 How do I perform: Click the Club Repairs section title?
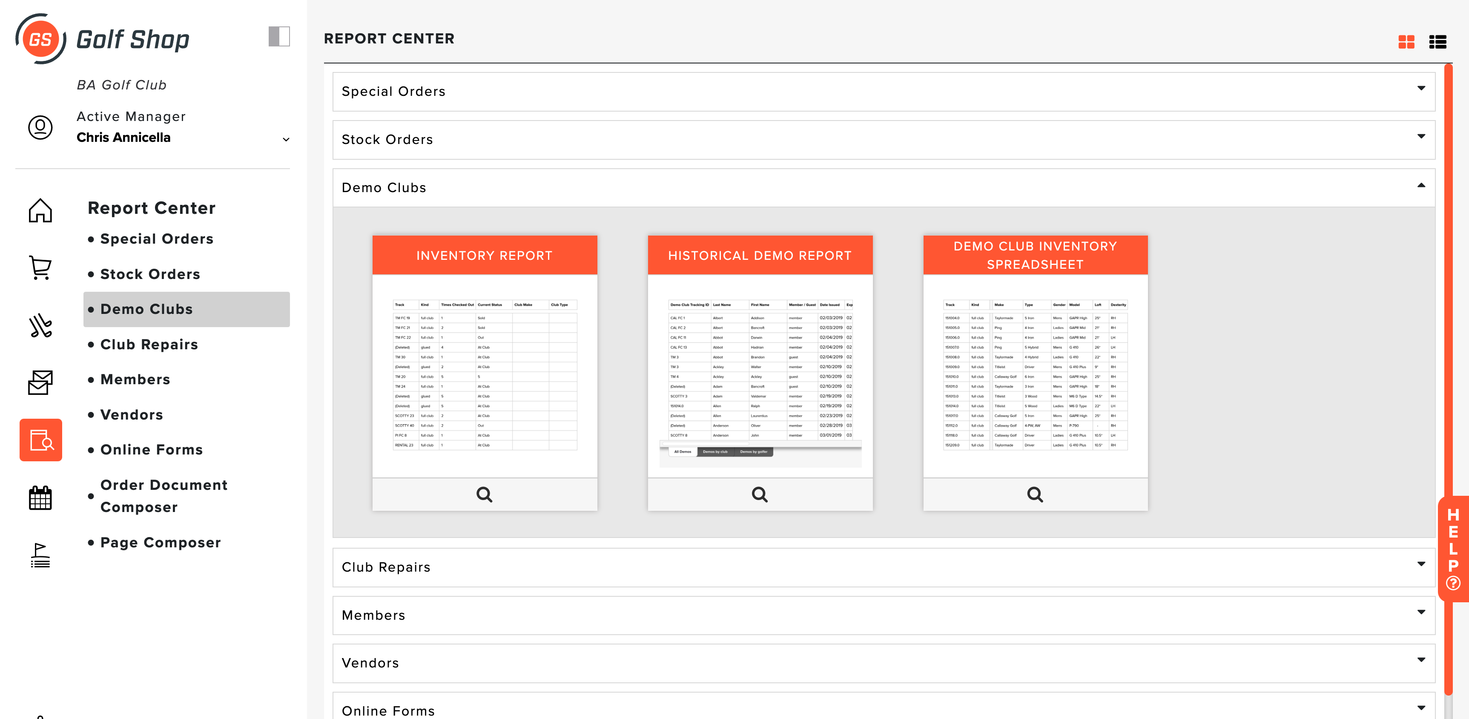(x=386, y=567)
